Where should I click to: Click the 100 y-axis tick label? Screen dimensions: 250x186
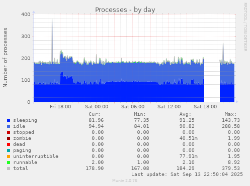26,80
